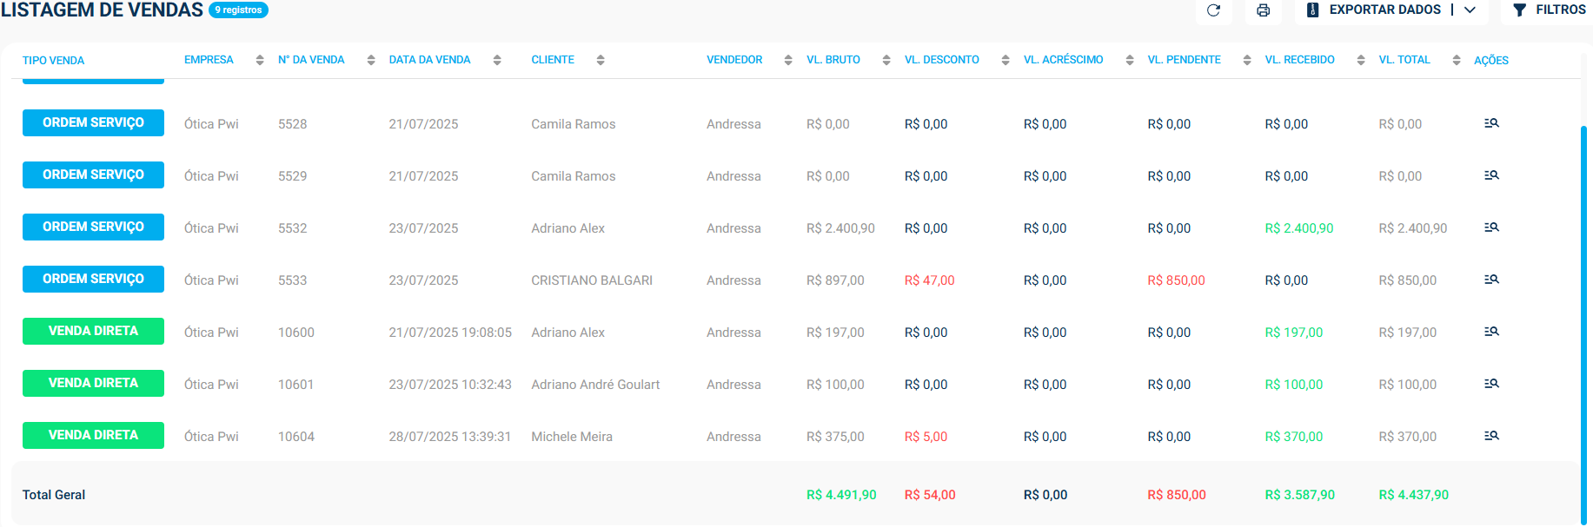
Task: Click the print icon button
Action: click(x=1263, y=10)
